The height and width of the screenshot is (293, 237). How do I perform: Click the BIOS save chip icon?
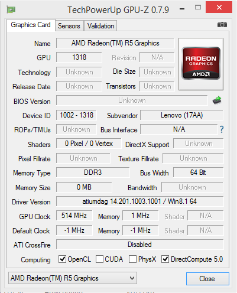coord(217,100)
